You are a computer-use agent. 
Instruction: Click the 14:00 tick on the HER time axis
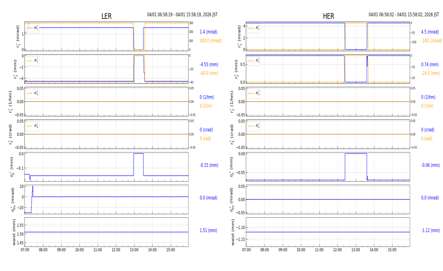pos(374,250)
